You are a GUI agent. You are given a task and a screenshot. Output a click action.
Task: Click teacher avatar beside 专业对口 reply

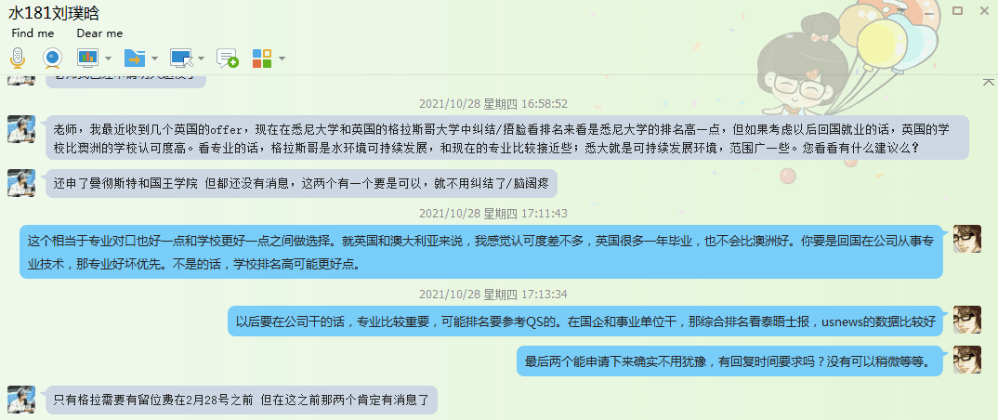(966, 239)
